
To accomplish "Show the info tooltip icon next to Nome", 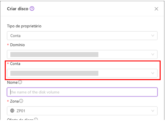I will click(x=20, y=82).
